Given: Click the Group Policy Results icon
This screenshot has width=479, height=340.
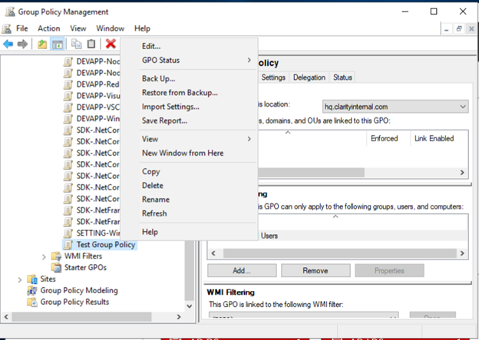Looking at the screenshot, I should [x=31, y=302].
